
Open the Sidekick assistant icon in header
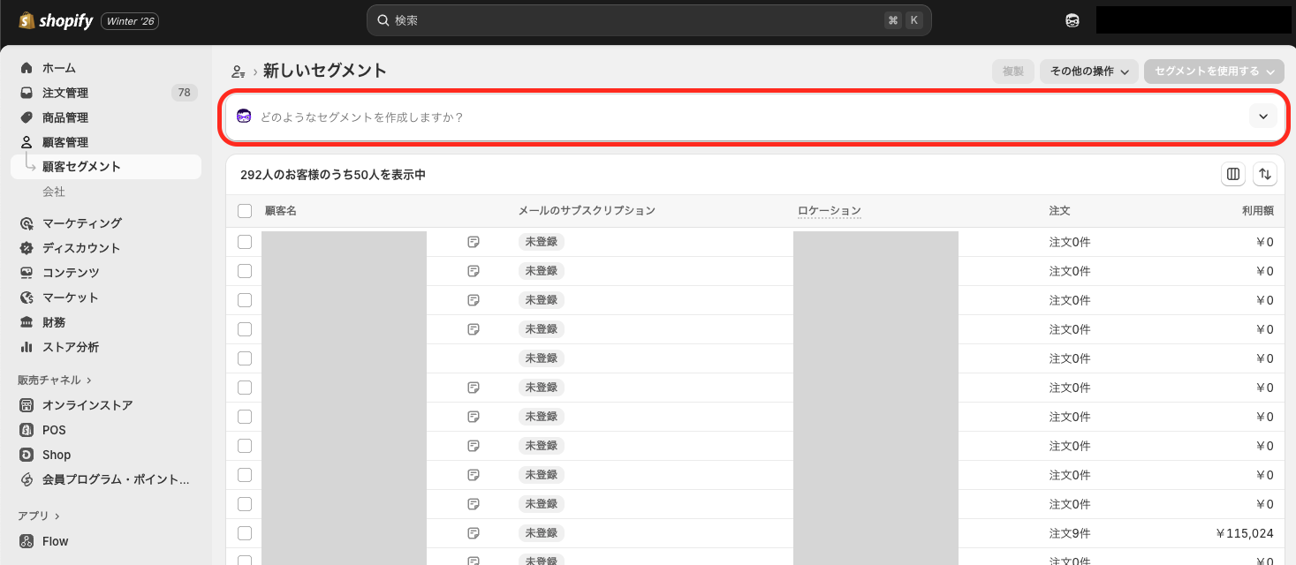1072,20
